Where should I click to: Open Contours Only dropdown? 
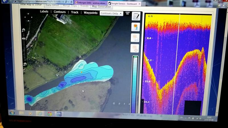pyautogui.click(x=111, y=13)
